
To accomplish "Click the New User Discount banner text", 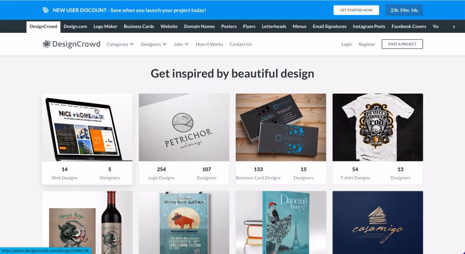I will (x=129, y=10).
